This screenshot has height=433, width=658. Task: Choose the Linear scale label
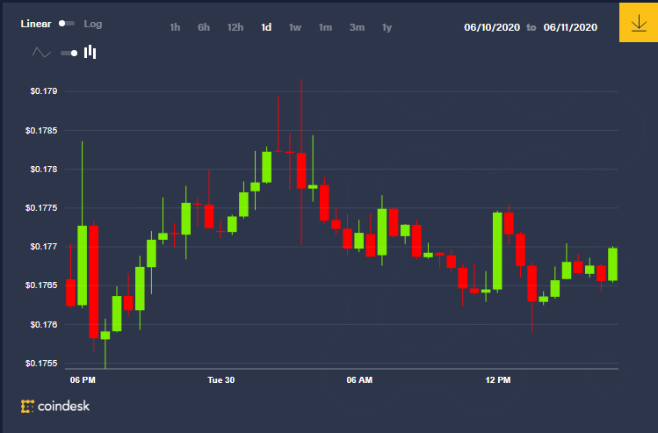tap(36, 24)
